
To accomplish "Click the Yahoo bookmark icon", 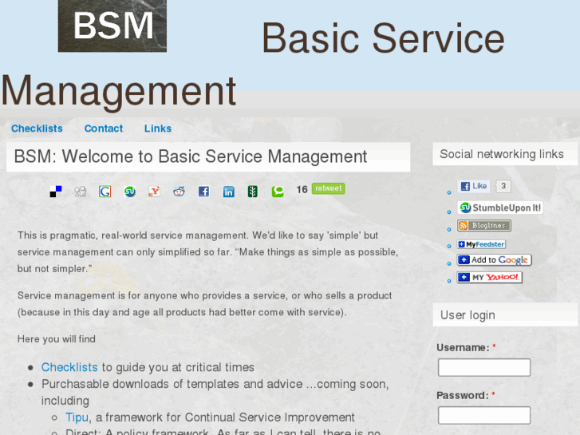I will pyautogui.click(x=154, y=192).
